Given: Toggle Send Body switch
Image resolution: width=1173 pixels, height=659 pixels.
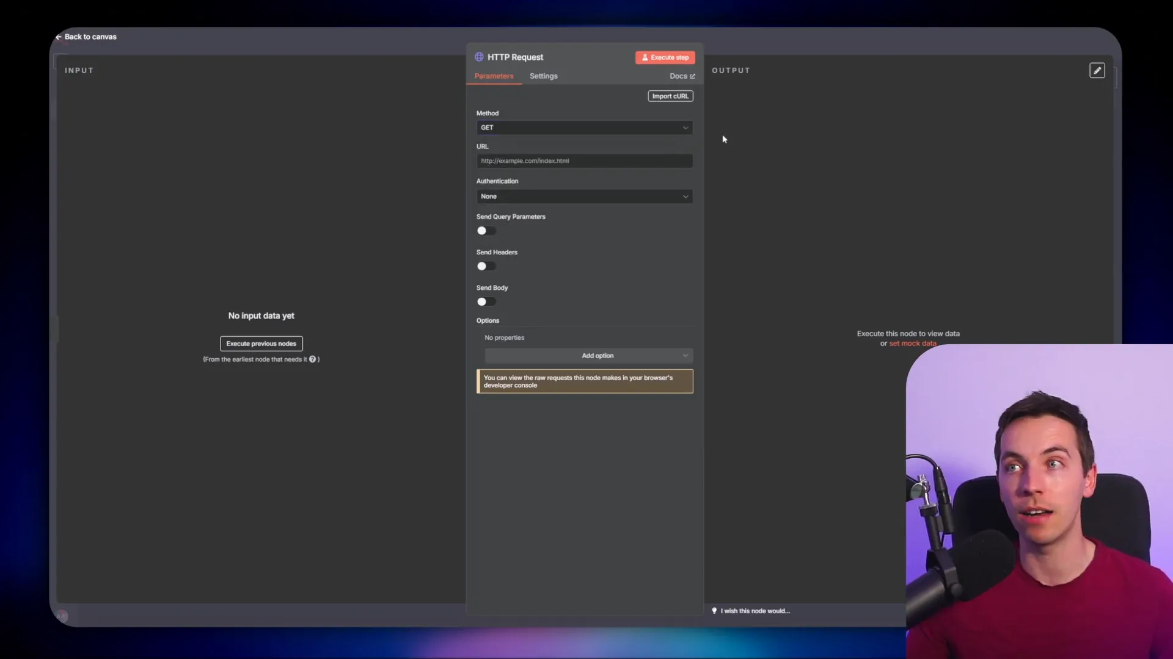Looking at the screenshot, I should [x=486, y=301].
